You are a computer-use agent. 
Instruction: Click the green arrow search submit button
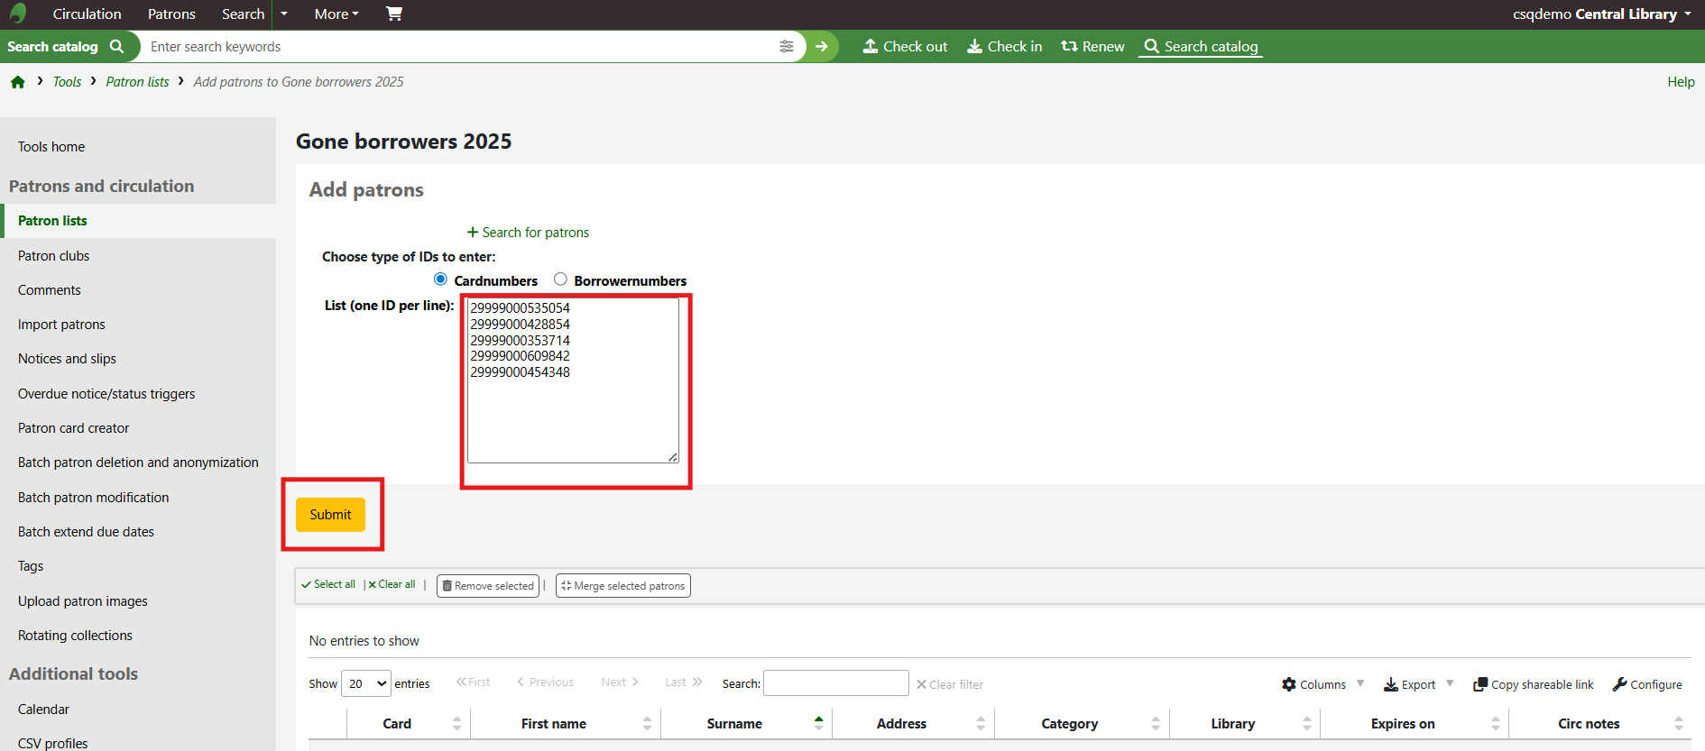[x=821, y=47]
